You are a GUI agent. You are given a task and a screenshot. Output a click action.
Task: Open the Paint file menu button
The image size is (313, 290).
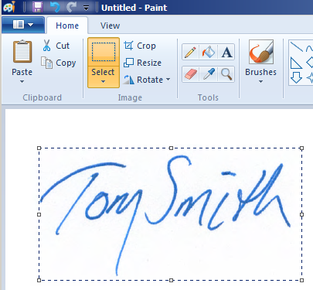23,25
